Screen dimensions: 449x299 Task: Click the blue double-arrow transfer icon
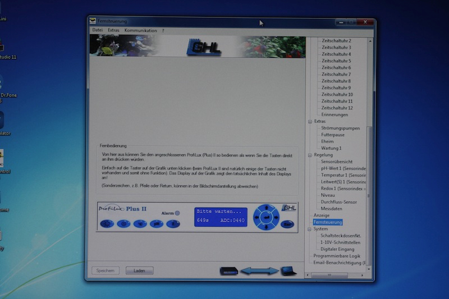click(x=259, y=271)
